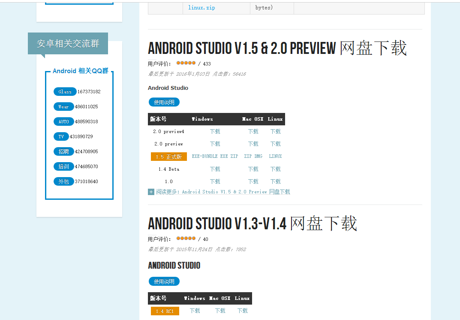Select the QQ number 424708905
The width and height of the screenshot is (460, 320).
[86, 151]
